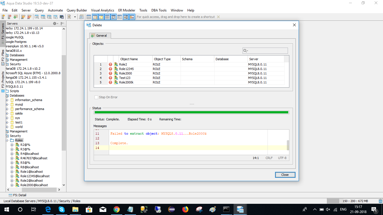
Task: Open the DBA Tools menu
Action: 159,10
